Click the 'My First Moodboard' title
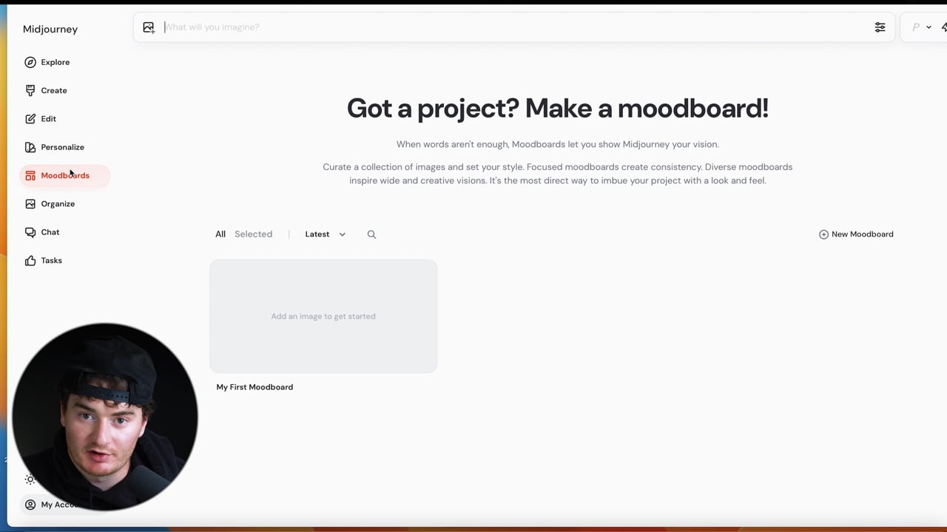 click(255, 387)
